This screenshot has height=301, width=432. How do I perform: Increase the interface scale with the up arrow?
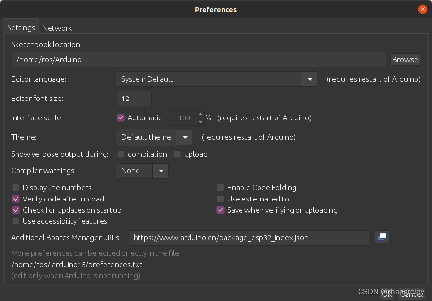[x=200, y=114]
